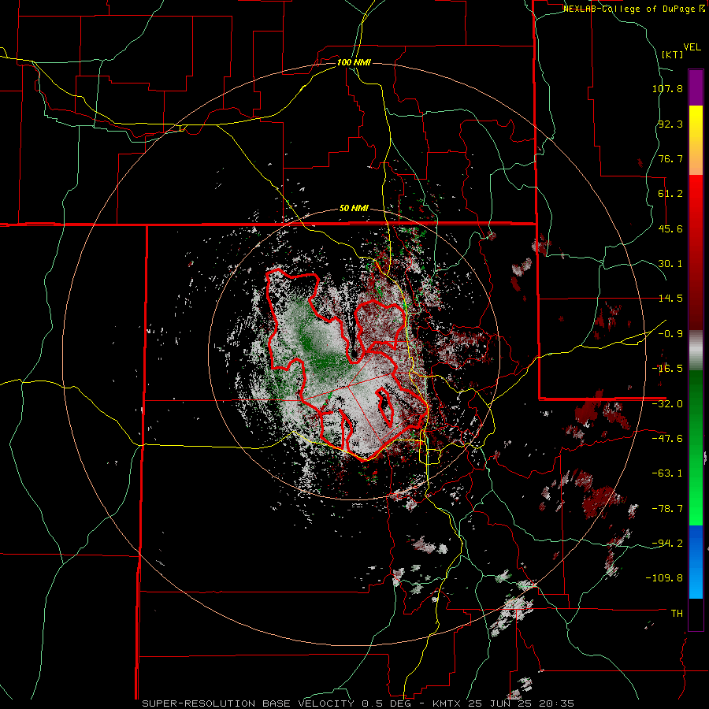This screenshot has height=709, width=709.
Task: Click the NEXLAB-College of DuPage credit text
Action: (630, 9)
